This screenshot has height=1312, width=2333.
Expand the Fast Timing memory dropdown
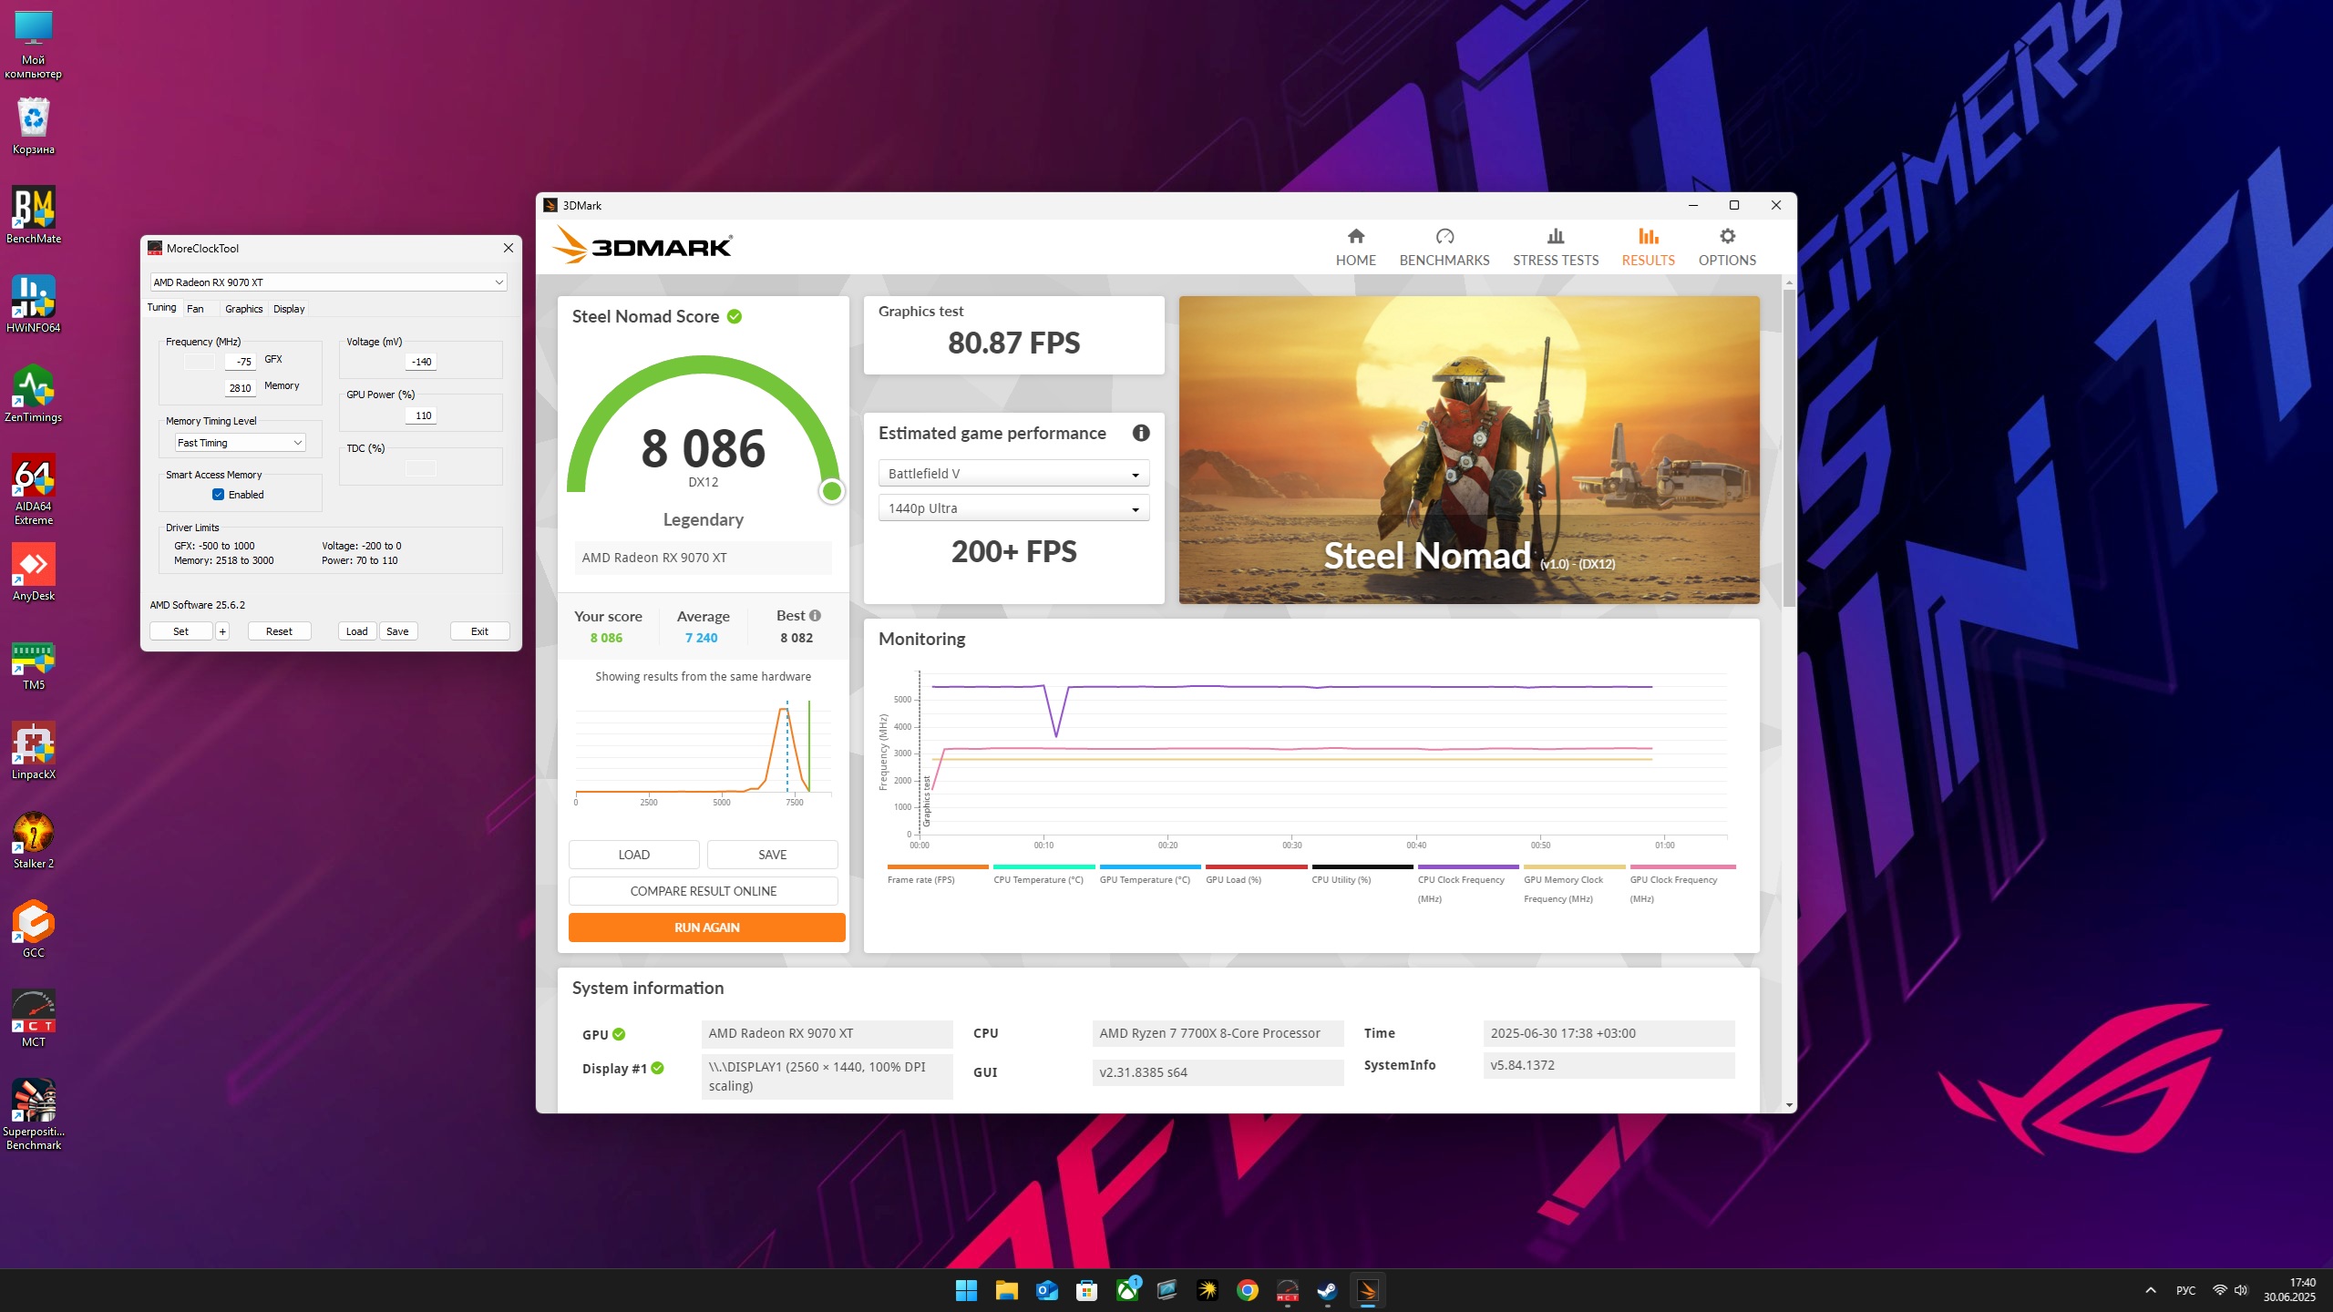[240, 443]
